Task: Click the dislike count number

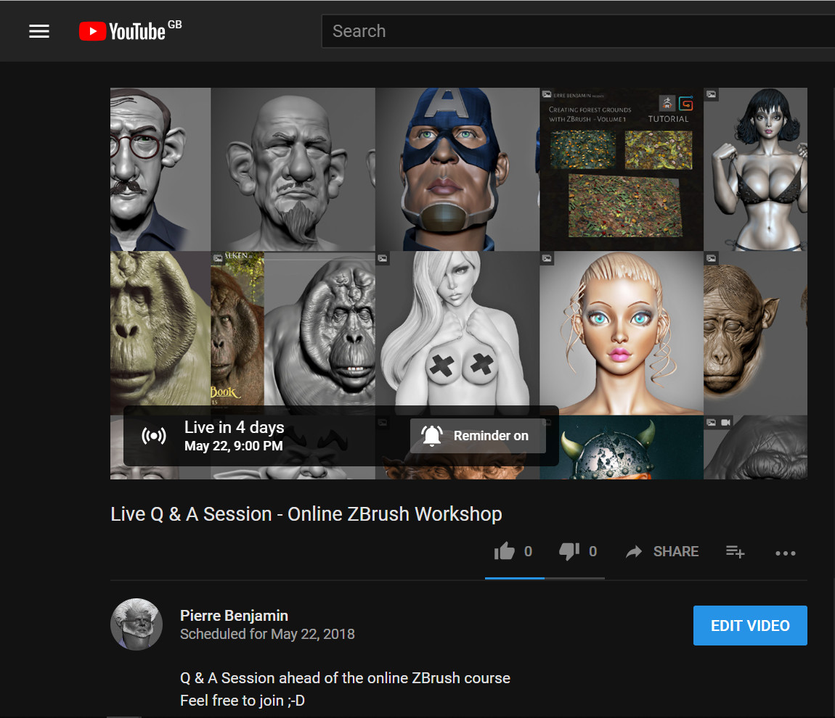Action: tap(592, 551)
